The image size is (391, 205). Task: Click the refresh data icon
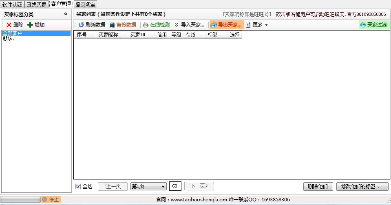pyautogui.click(x=81, y=25)
